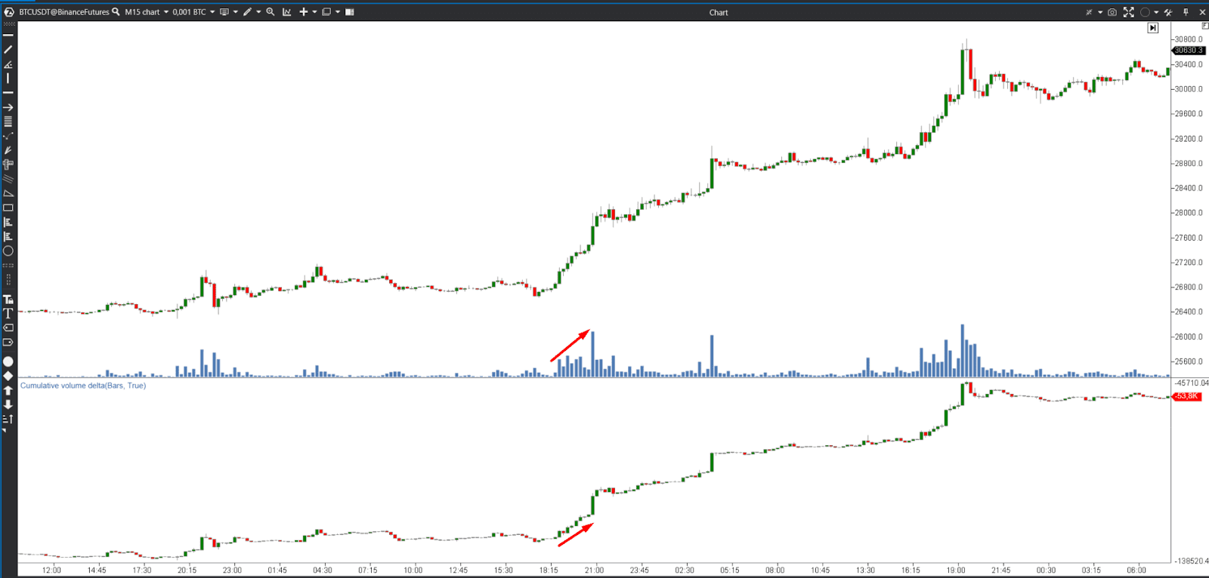The height and width of the screenshot is (578, 1209).
Task: Click the search magnifier next to BTCUSDT
Action: tap(116, 11)
